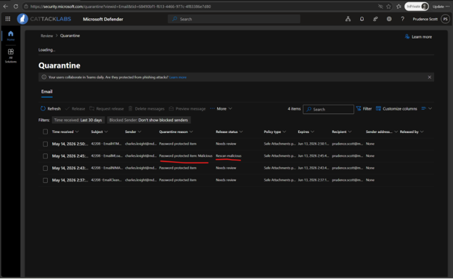Open the Filter button
Viewport: 453px width, 279px height.
pos(364,109)
